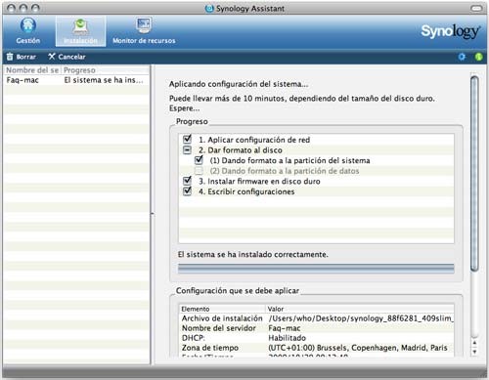Click '4. Escribir configuraciones' label
The width and height of the screenshot is (489, 380).
pos(246,191)
